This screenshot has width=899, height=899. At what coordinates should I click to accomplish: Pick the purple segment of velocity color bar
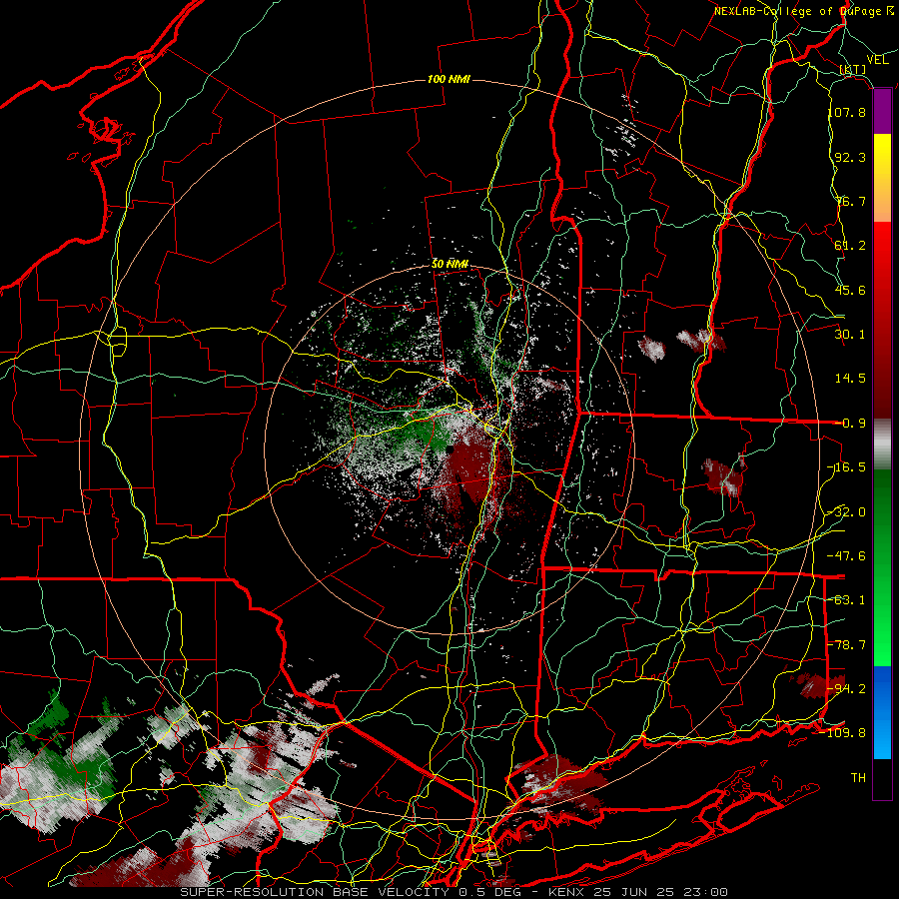[882, 112]
